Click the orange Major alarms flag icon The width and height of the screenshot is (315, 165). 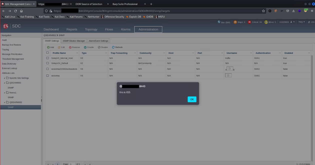[235, 22]
